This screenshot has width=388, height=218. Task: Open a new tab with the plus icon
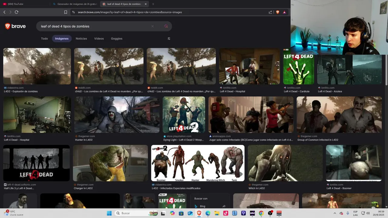pyautogui.click(x=153, y=4)
